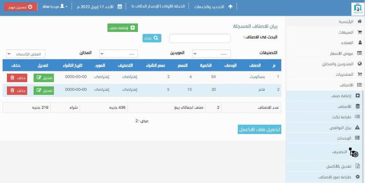Screen dimensions: 365x183
Task: Click the user icon beside مرحبا abas
Action: click(62, 6)
